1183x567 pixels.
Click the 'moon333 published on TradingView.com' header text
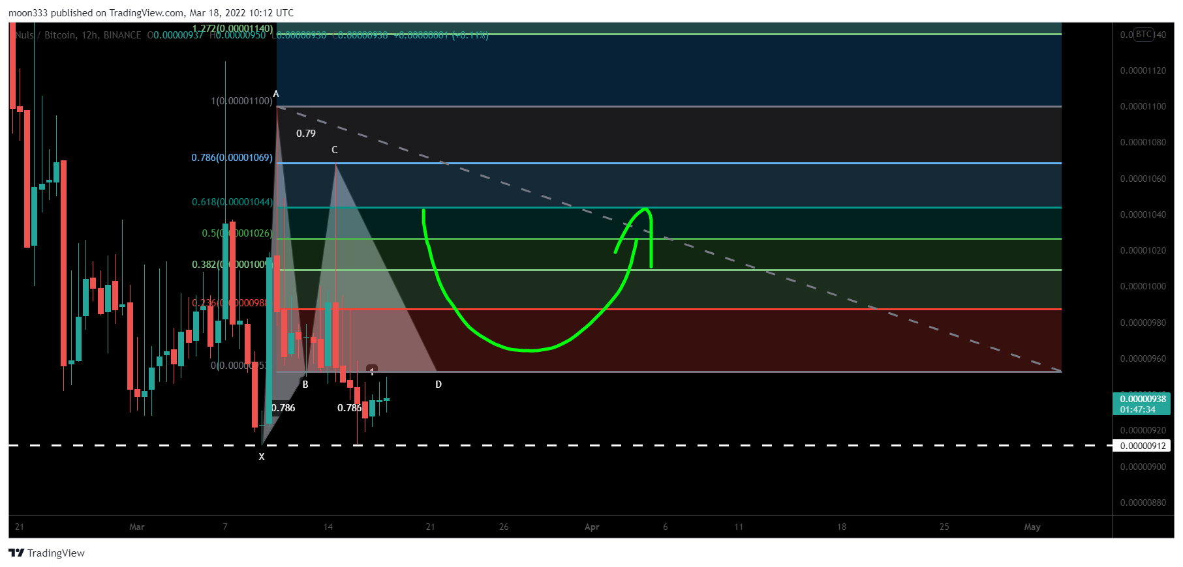(96, 13)
